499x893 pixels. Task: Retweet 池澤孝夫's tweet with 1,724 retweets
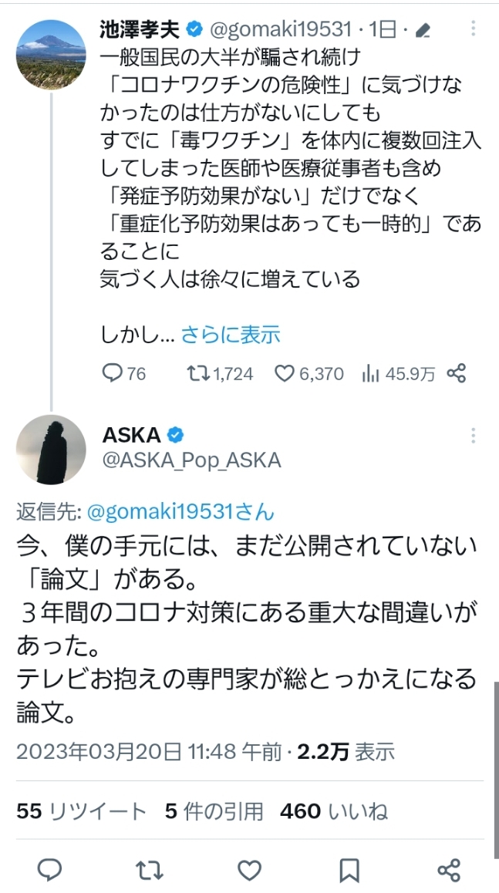[x=199, y=374]
